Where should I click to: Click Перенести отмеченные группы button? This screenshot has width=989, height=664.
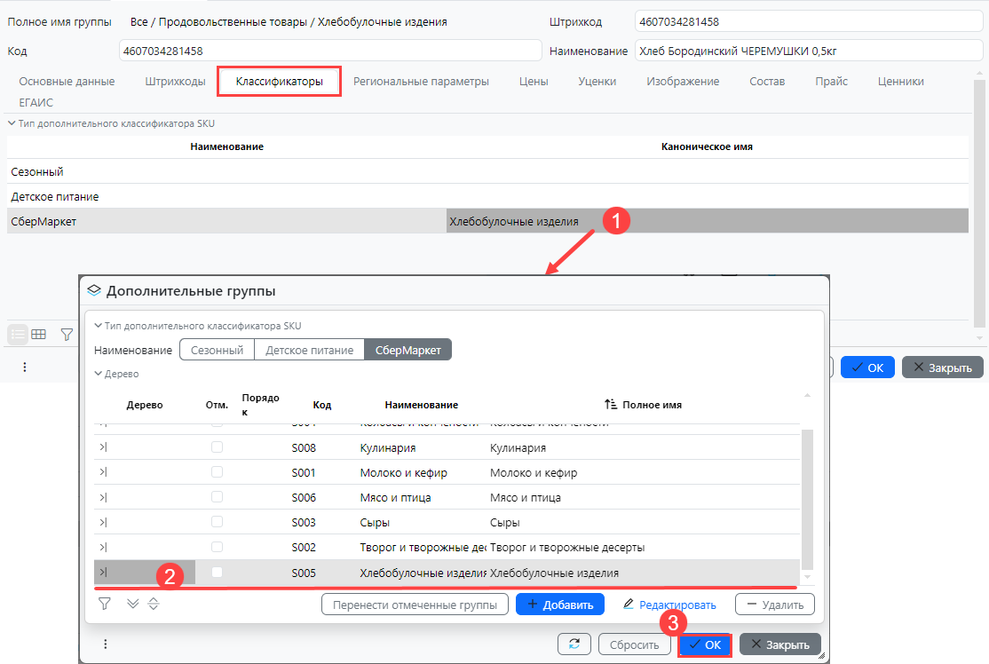coord(415,605)
